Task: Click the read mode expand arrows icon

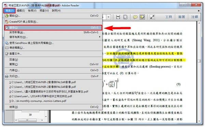Action: (x=152, y=17)
